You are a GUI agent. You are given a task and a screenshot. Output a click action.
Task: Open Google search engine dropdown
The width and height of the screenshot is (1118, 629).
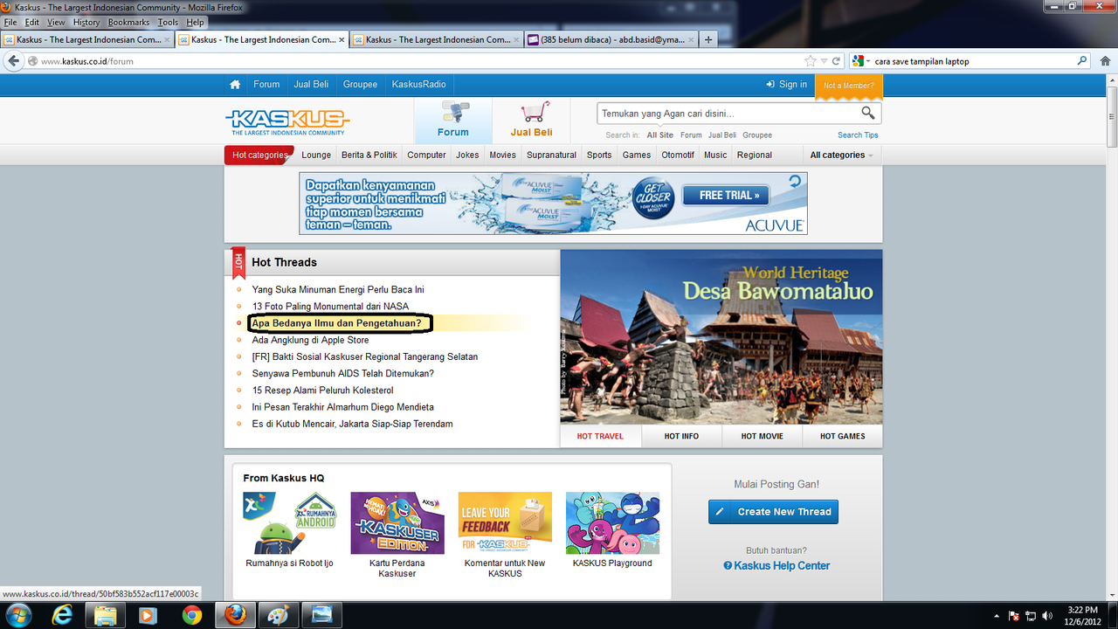(861, 61)
